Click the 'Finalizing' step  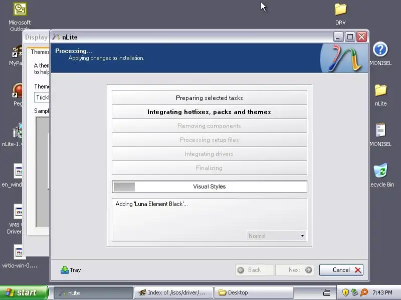[x=210, y=168]
